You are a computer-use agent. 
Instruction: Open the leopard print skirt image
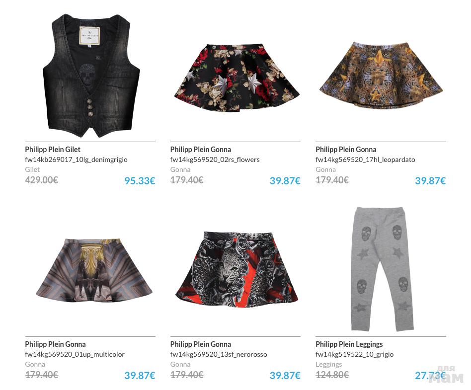(381, 75)
